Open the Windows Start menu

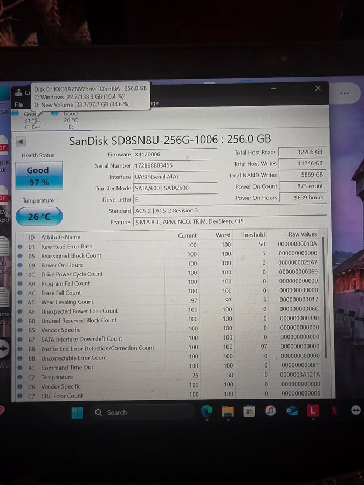pos(77,412)
